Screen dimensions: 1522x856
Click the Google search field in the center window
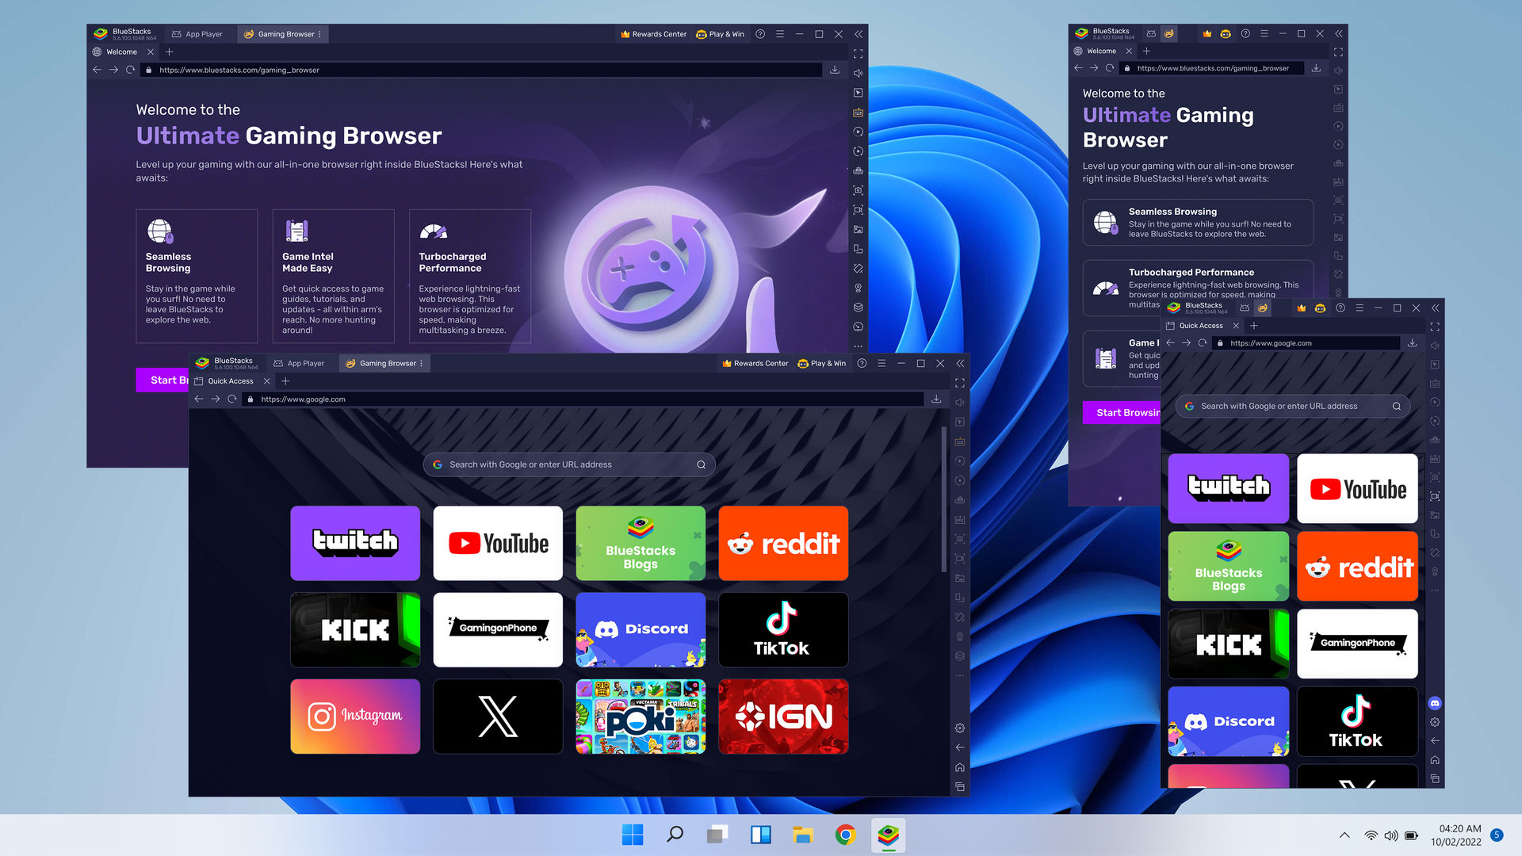click(x=569, y=464)
